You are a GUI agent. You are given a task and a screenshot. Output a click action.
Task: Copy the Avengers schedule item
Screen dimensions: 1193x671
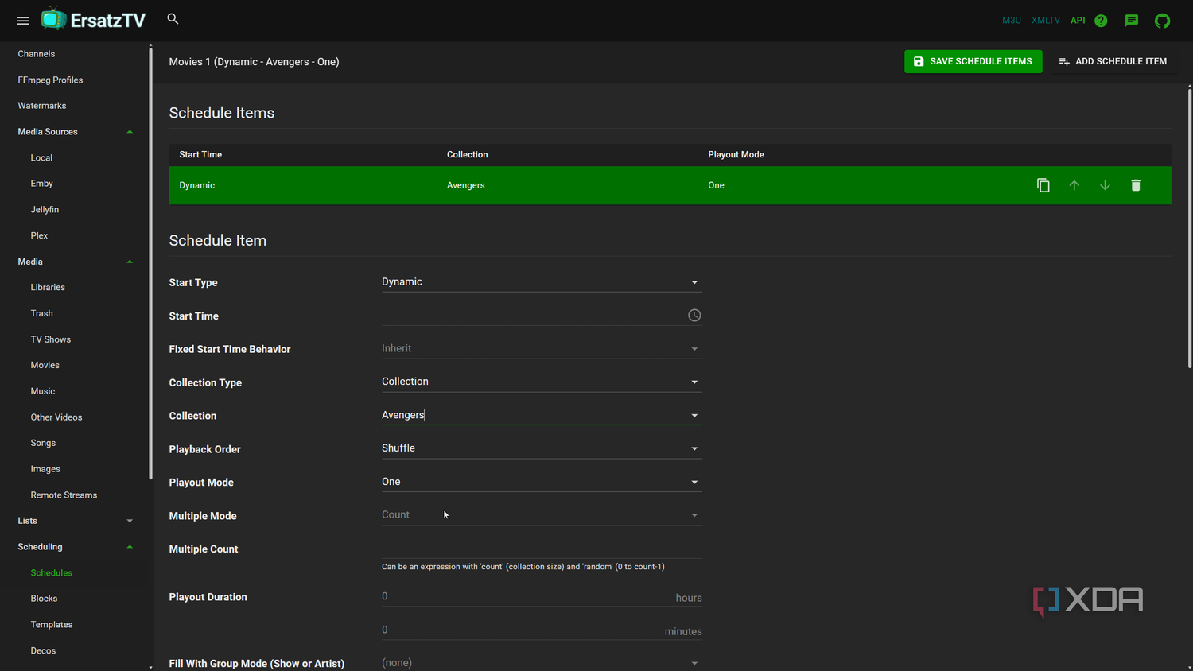point(1043,185)
